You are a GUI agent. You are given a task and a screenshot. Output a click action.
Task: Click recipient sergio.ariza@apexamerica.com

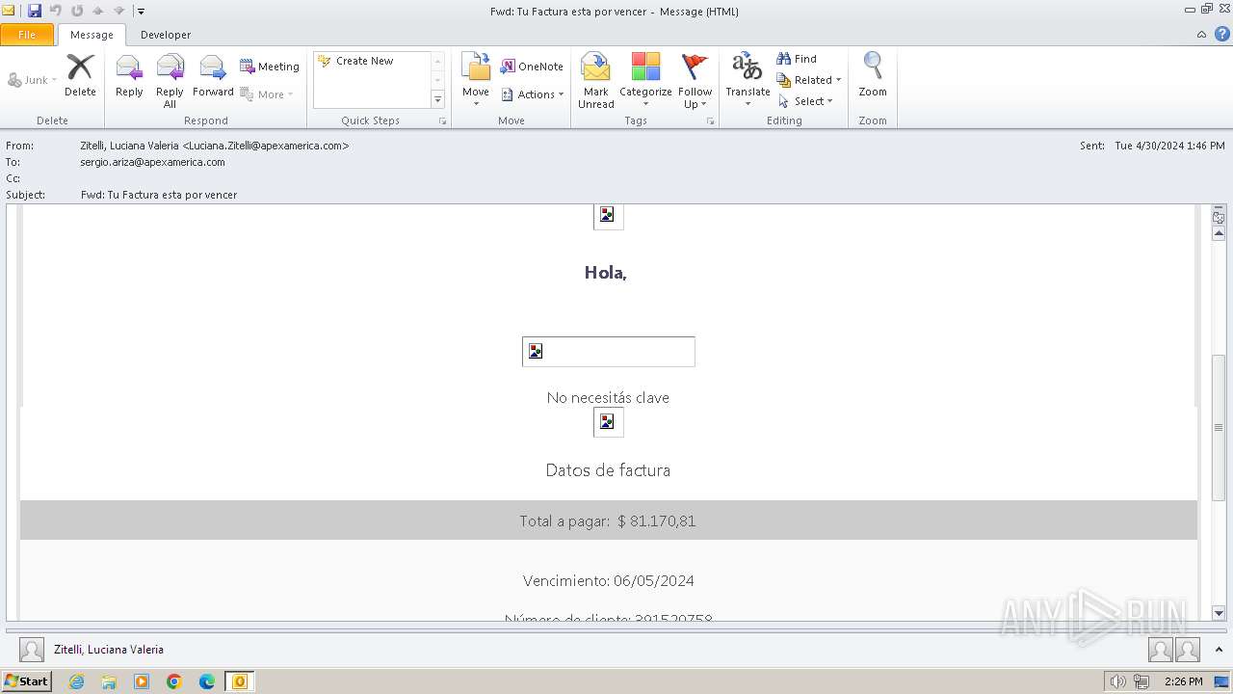tap(152, 162)
